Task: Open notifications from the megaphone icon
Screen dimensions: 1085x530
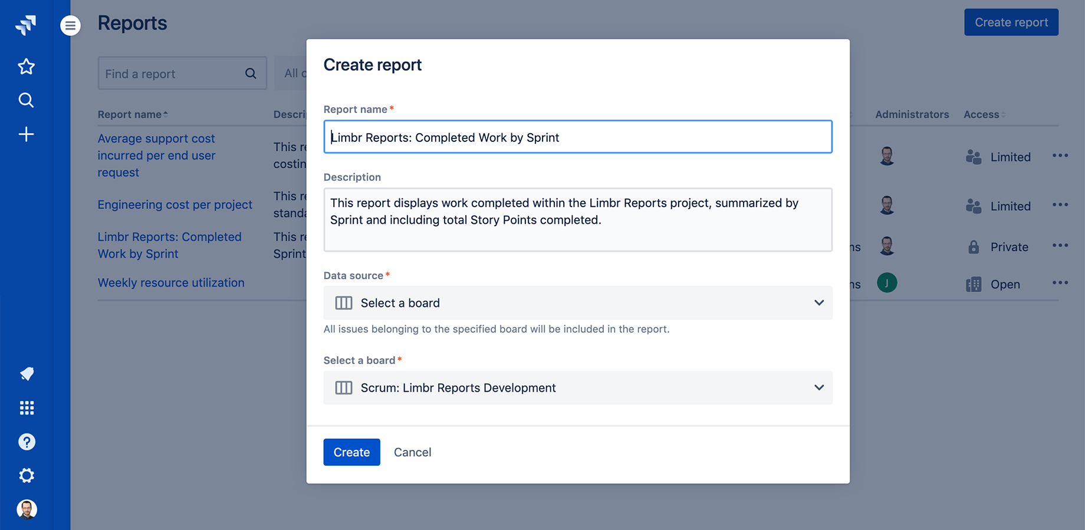Action: pos(27,374)
